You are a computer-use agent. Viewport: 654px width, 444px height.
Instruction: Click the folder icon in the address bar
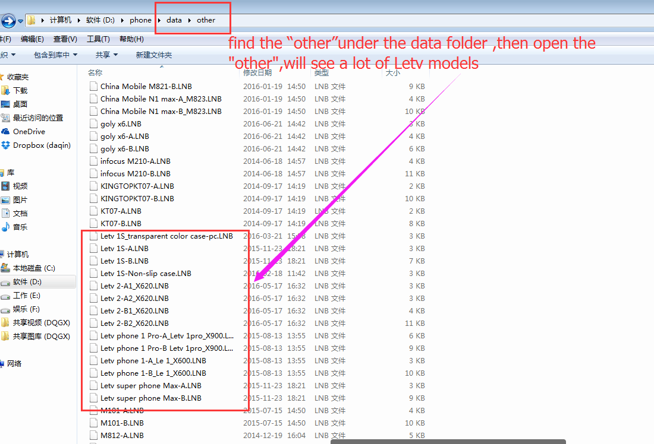[x=32, y=20]
